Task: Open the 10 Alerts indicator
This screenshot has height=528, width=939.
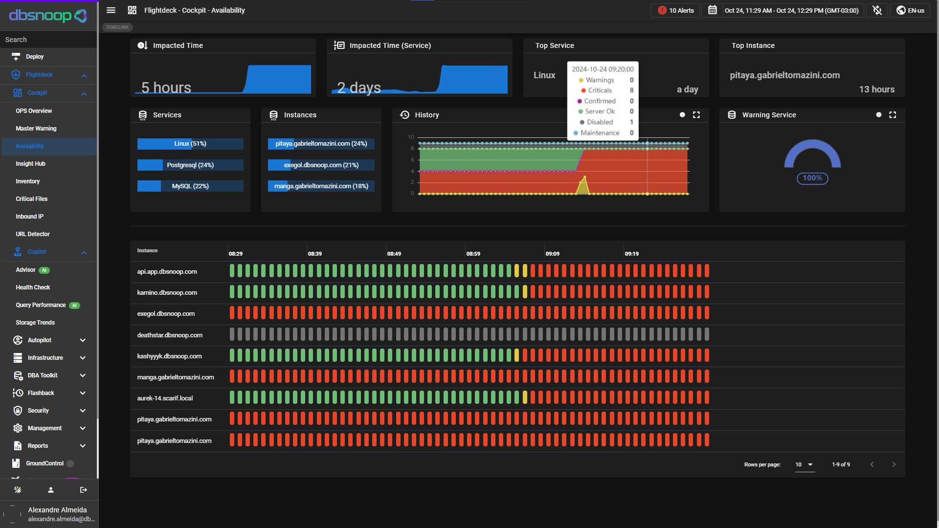Action: click(x=676, y=10)
